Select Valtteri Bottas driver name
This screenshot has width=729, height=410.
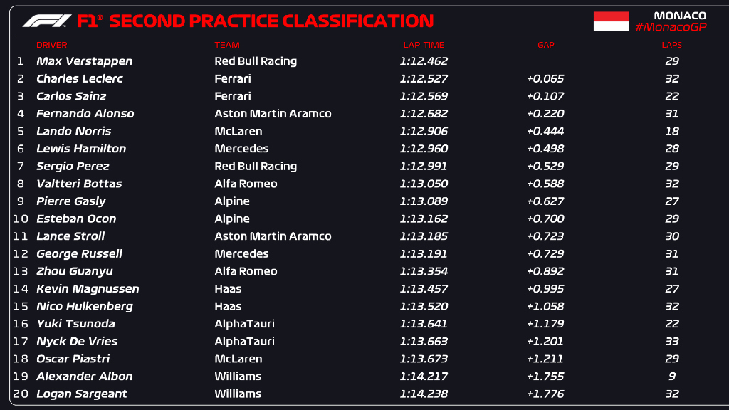click(x=79, y=184)
